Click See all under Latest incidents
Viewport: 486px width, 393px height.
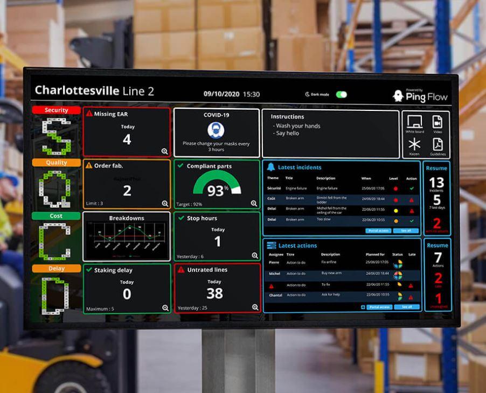[x=406, y=231]
